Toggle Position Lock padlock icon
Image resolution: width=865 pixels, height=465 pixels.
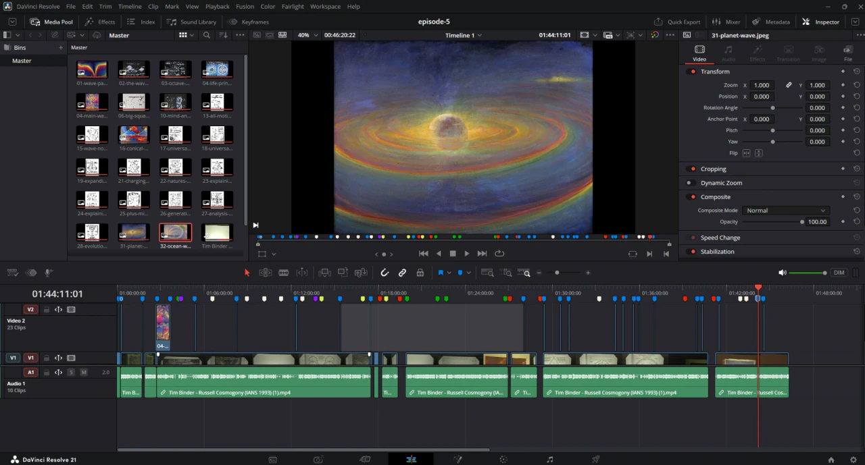(x=420, y=273)
